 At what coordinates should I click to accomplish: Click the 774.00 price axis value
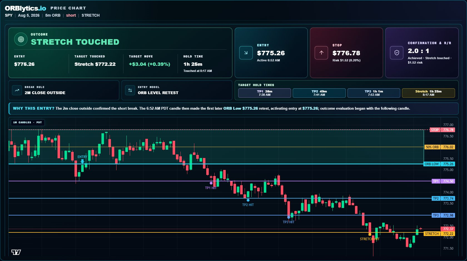(448, 192)
